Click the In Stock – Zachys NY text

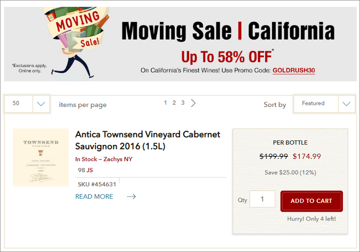[104, 159]
